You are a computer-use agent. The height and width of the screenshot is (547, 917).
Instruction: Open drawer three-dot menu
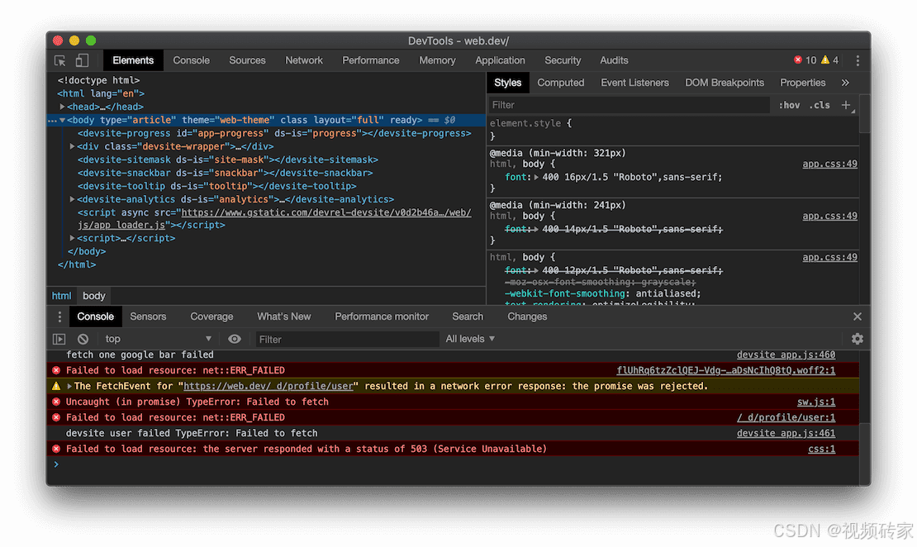click(59, 316)
